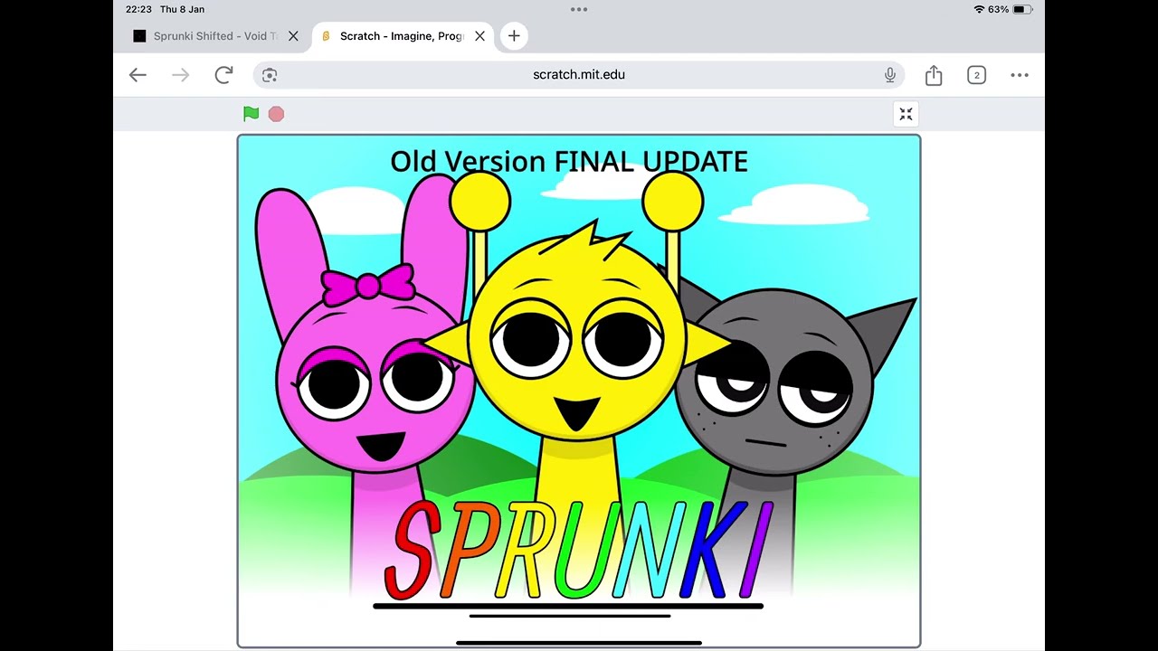Open the browser more options menu
Screen dimensions: 1158x651
tap(1020, 75)
